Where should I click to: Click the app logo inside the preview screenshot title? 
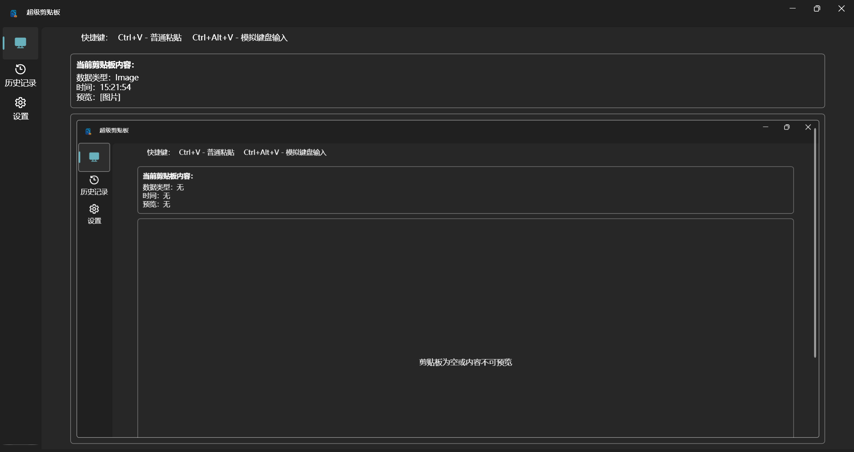tap(89, 131)
